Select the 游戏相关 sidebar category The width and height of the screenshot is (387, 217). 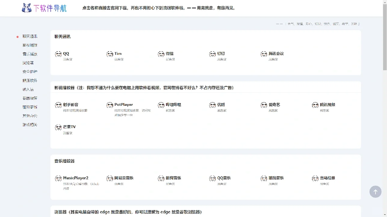(30, 124)
